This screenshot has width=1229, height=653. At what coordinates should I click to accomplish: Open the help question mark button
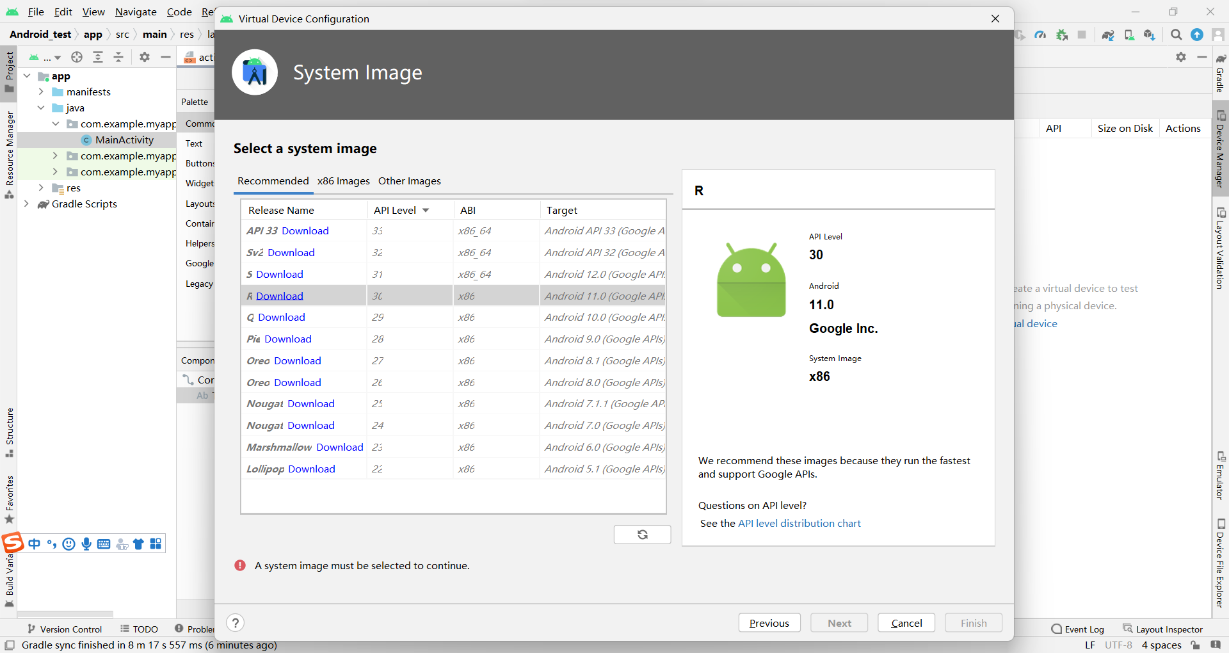236,623
